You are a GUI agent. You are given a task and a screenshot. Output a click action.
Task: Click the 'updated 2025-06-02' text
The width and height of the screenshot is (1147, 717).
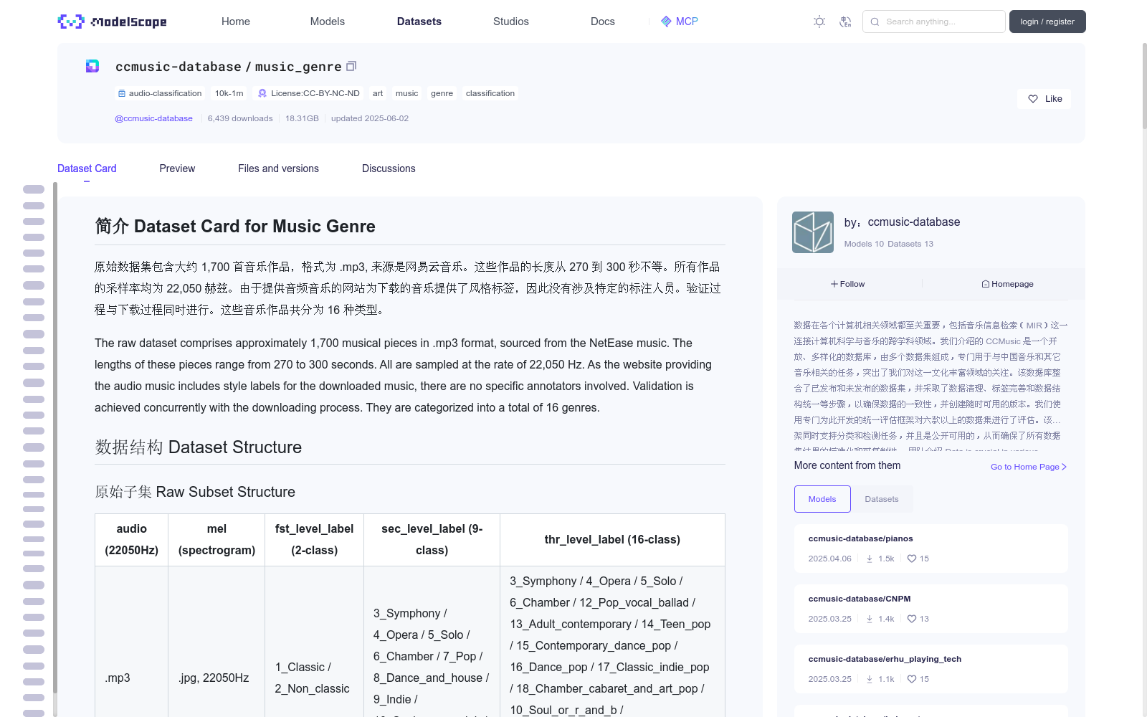pos(370,118)
